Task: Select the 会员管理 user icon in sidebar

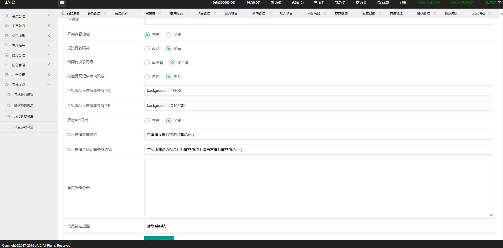Action: (x=6, y=16)
